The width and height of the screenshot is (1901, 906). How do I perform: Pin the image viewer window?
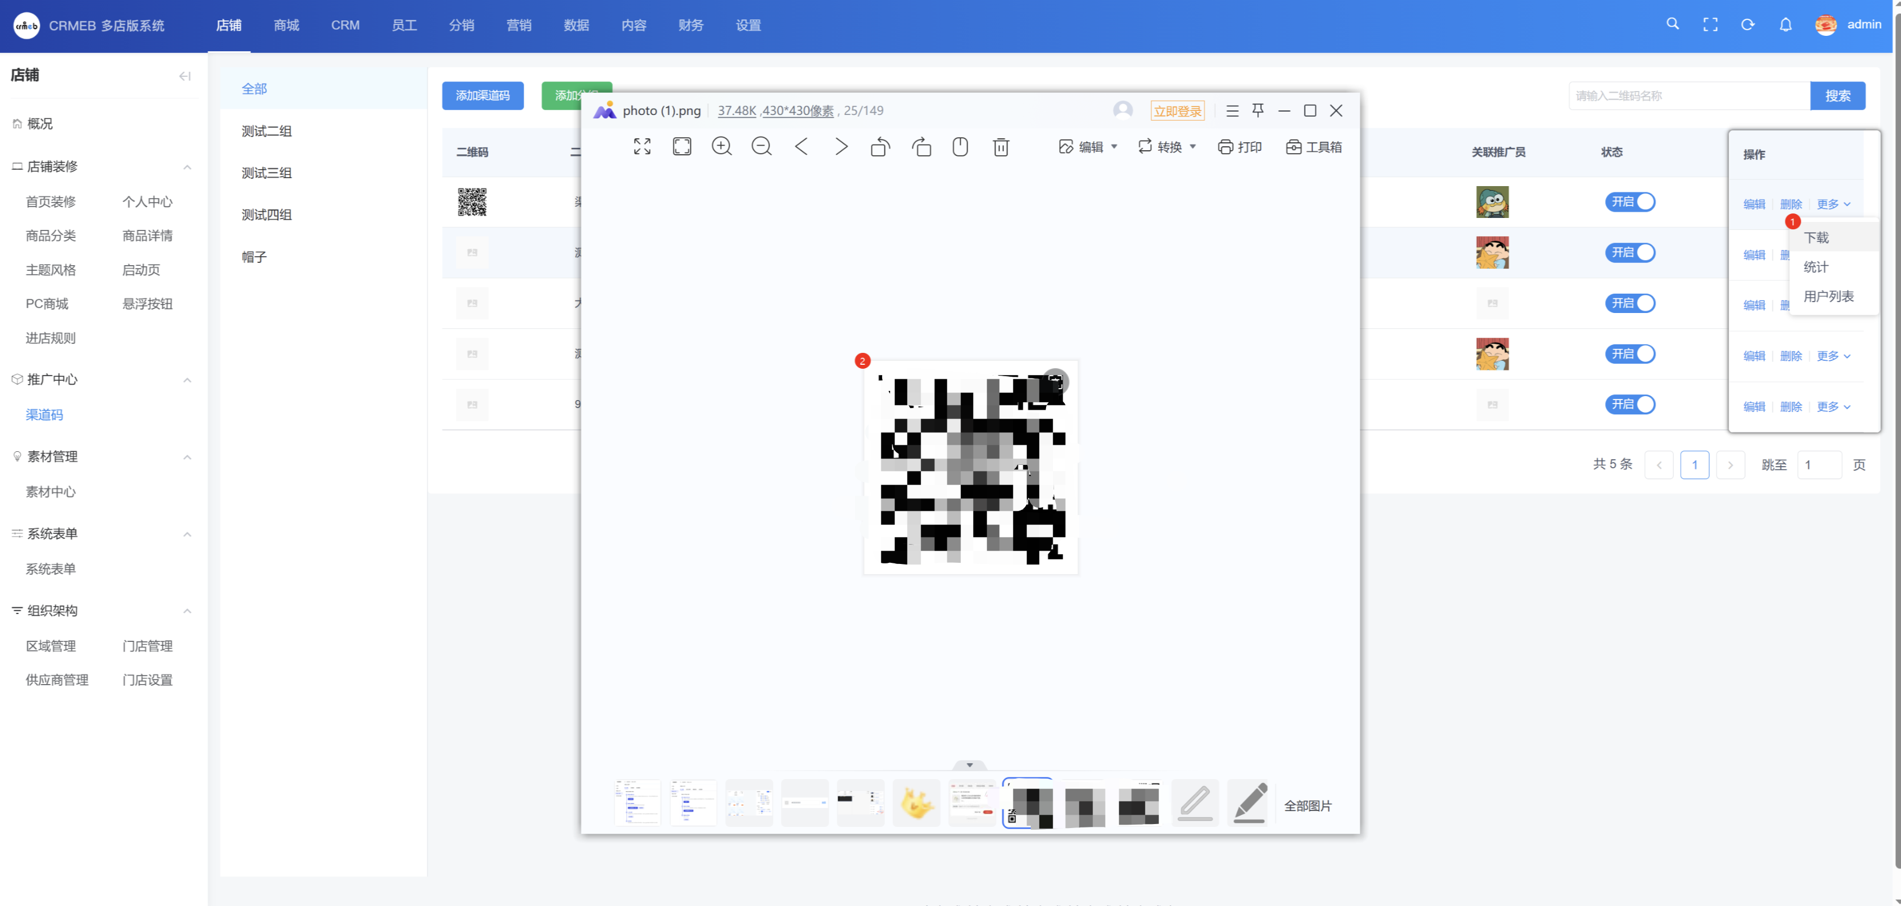(1257, 110)
